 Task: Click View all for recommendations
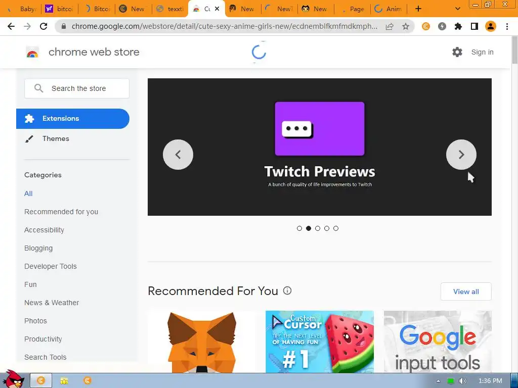point(466,292)
